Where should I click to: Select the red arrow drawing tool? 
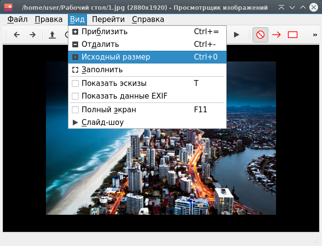pyautogui.click(x=277, y=35)
